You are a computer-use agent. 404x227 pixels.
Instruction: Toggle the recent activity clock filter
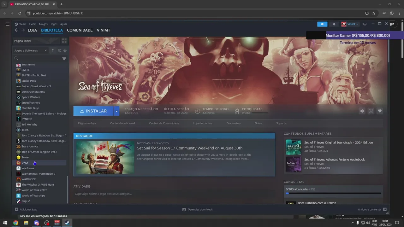pyautogui.click(x=59, y=50)
